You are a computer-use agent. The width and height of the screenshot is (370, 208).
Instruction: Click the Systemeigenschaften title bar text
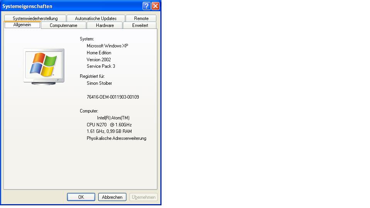(x=27, y=7)
